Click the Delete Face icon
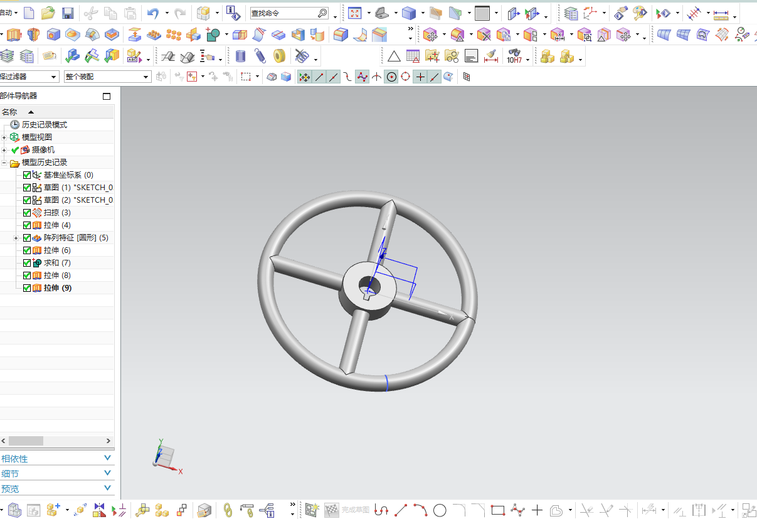Image resolution: width=757 pixels, height=519 pixels. tap(484, 35)
